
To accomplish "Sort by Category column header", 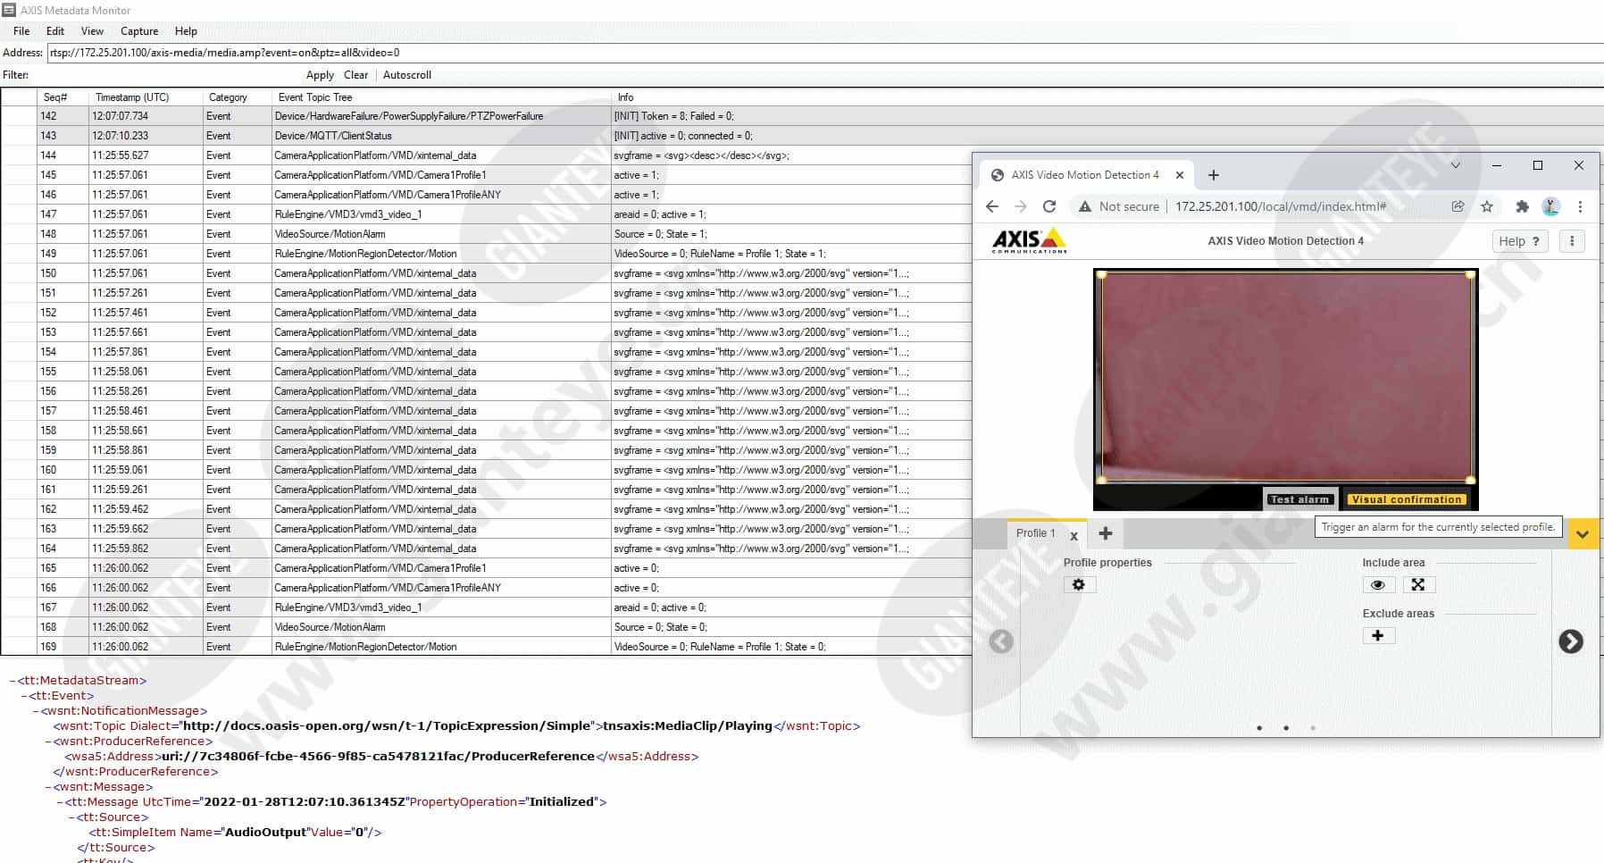I will pos(228,97).
